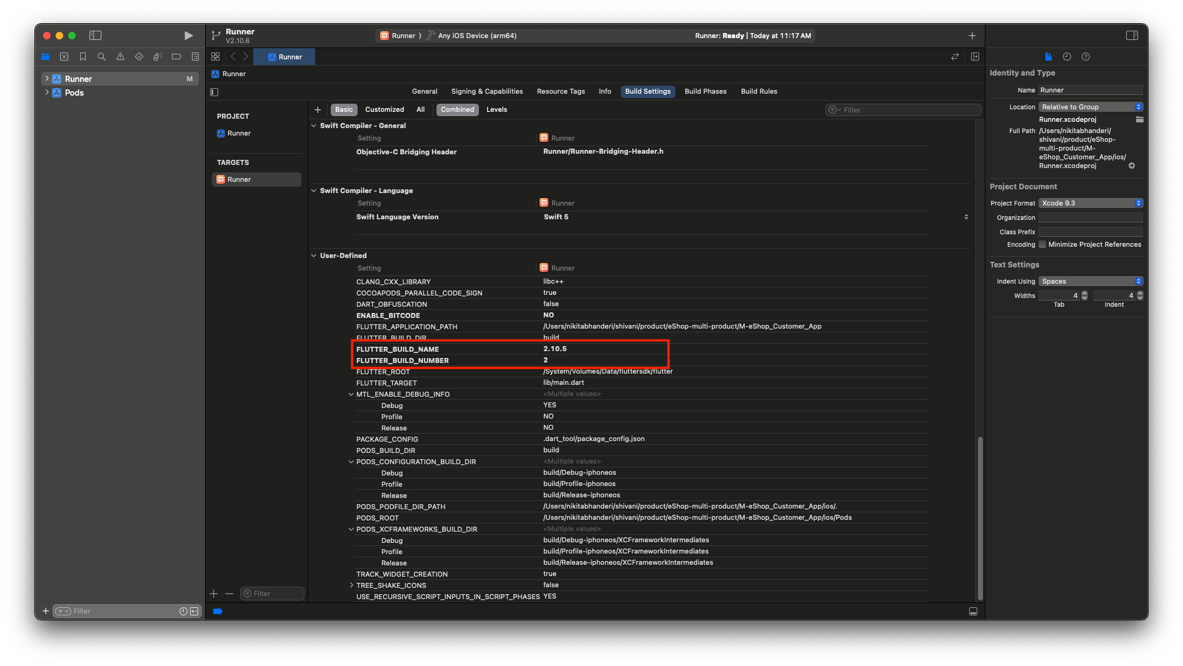Show All build settings

pos(420,110)
